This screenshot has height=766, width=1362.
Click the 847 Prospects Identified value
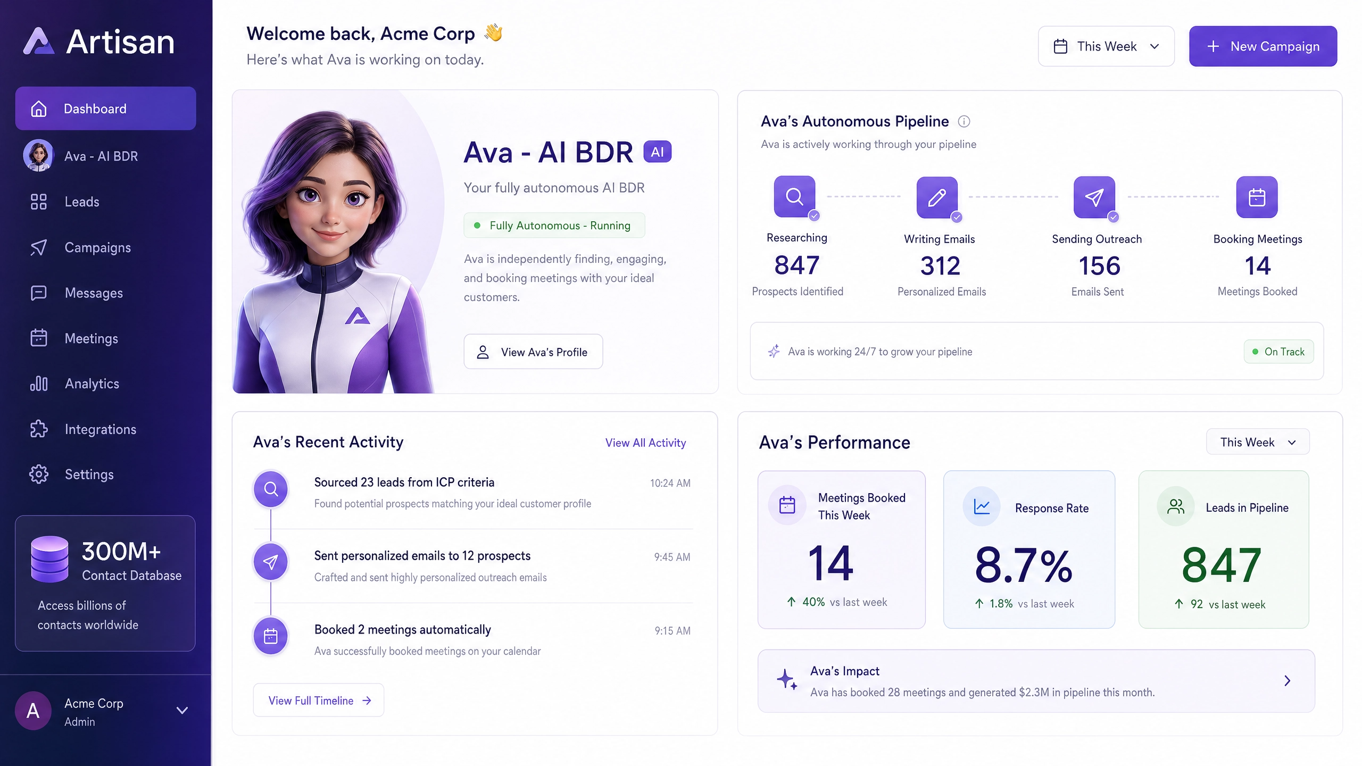[797, 265]
